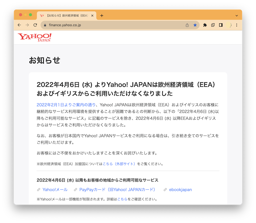Reload the page with the refresh icon
Screen dimensions: 256x223
pos(35,25)
